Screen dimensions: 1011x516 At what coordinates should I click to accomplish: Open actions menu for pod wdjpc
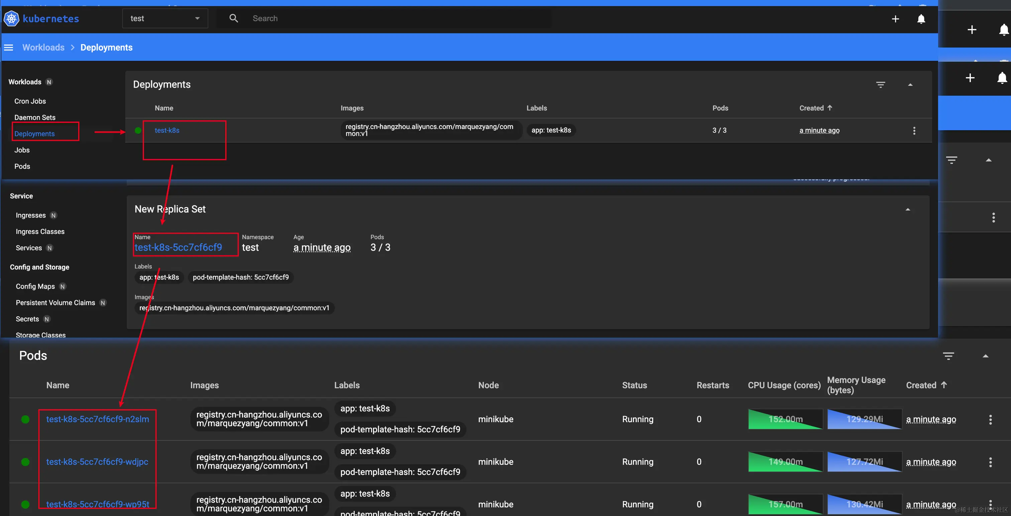coord(990,462)
